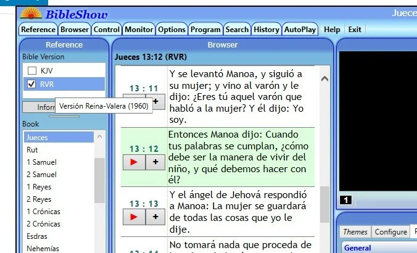Uncheck the RVR Bible version box
Image resolution: width=417 pixels, height=253 pixels.
click(x=31, y=84)
